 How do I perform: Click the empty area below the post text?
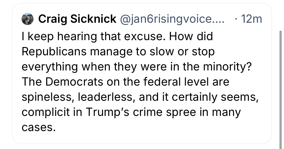(x=151, y=138)
